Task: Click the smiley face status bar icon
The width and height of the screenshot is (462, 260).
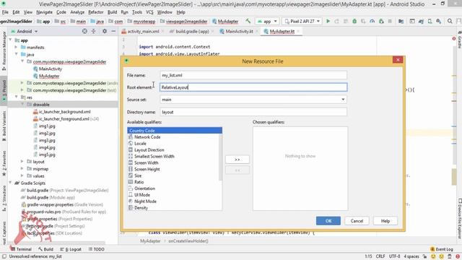Action: click(x=433, y=256)
